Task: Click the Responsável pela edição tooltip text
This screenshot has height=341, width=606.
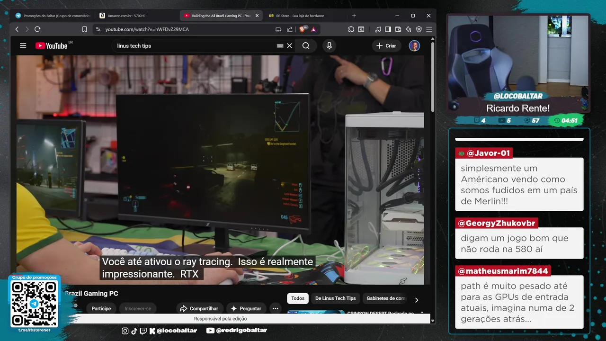Action: click(x=220, y=319)
